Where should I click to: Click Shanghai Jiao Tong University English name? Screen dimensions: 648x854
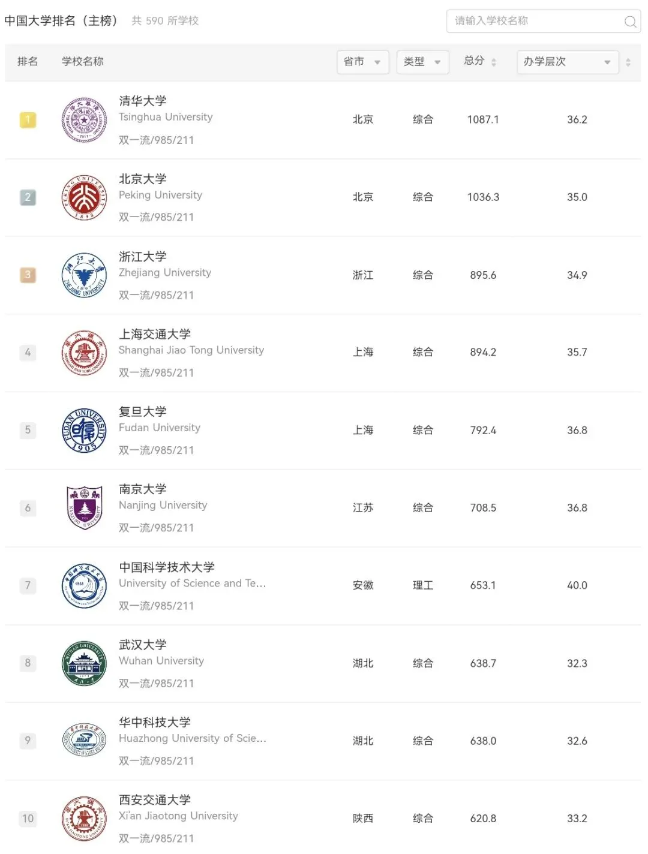[191, 350]
